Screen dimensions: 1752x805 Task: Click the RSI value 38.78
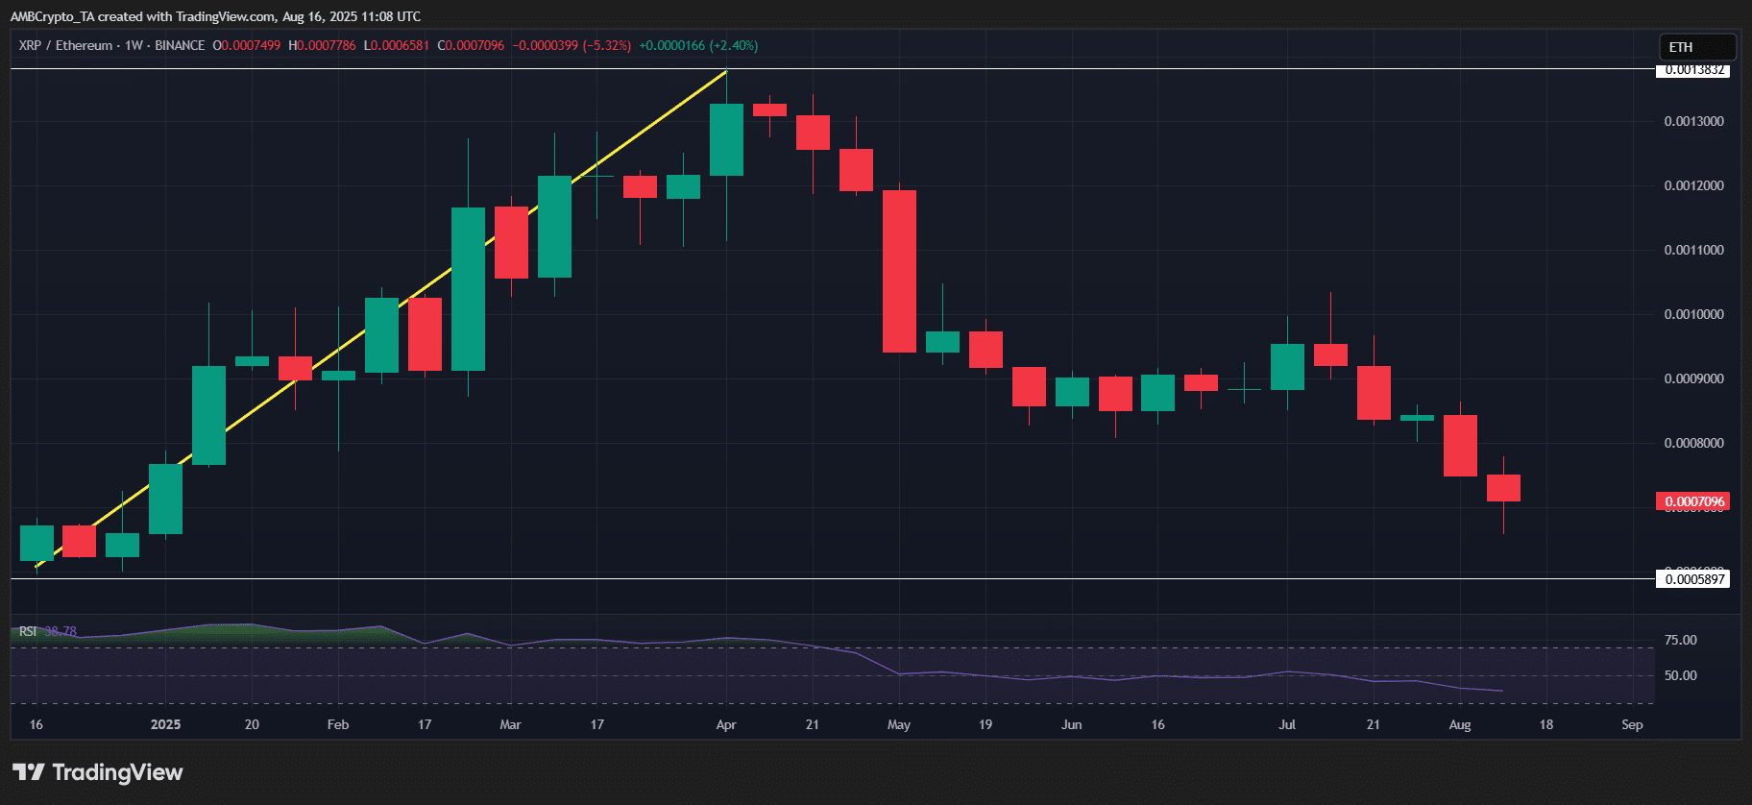coord(61,631)
